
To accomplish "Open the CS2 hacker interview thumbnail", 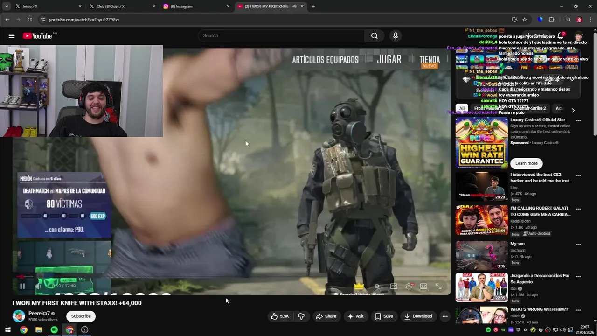I will point(482,186).
